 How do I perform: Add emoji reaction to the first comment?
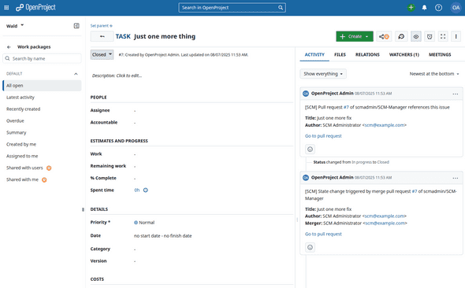point(310,150)
